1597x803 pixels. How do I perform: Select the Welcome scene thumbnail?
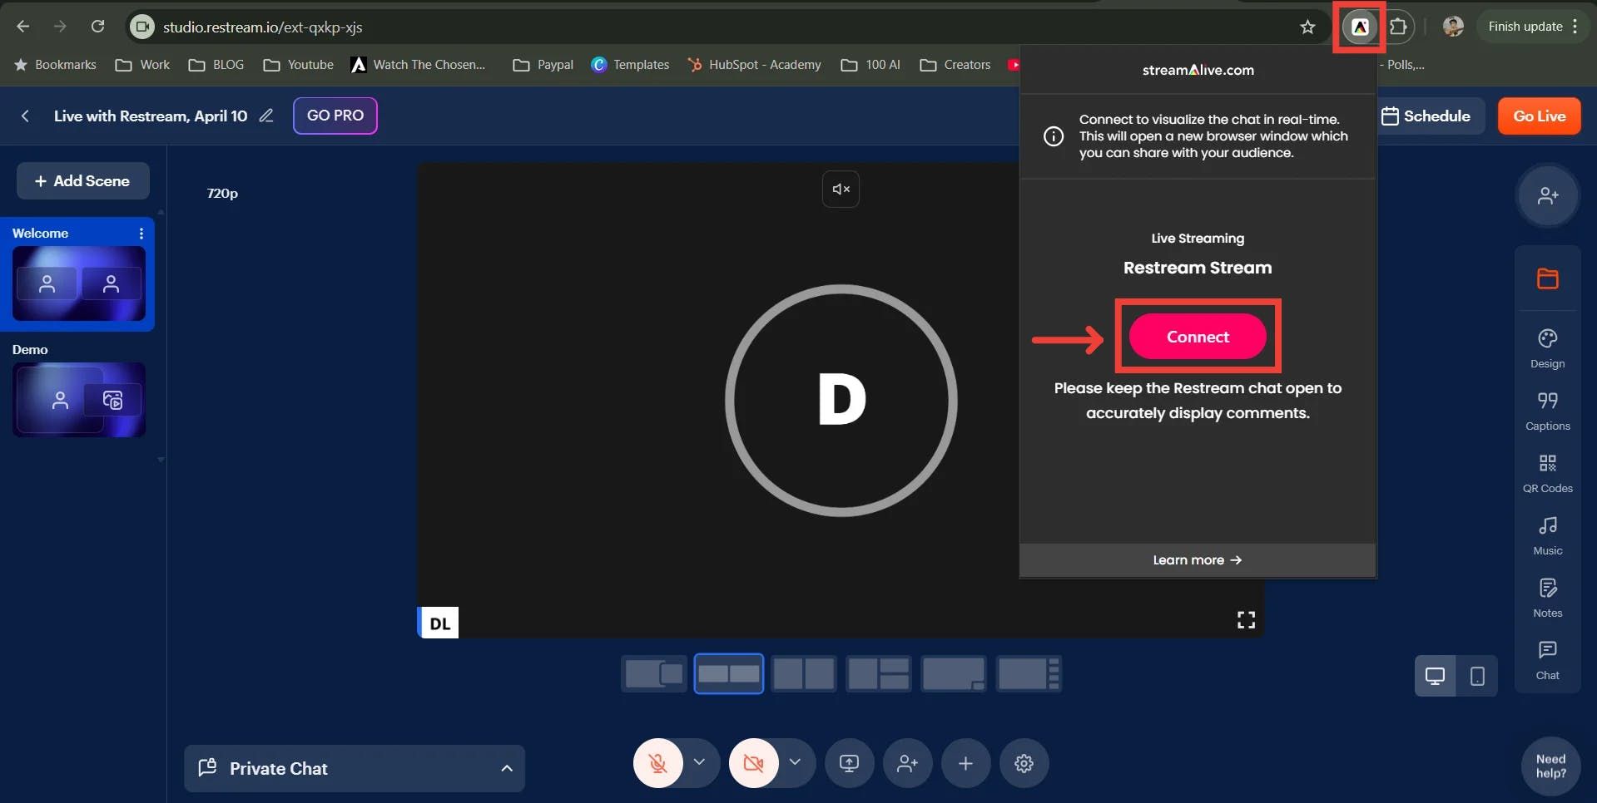79,283
